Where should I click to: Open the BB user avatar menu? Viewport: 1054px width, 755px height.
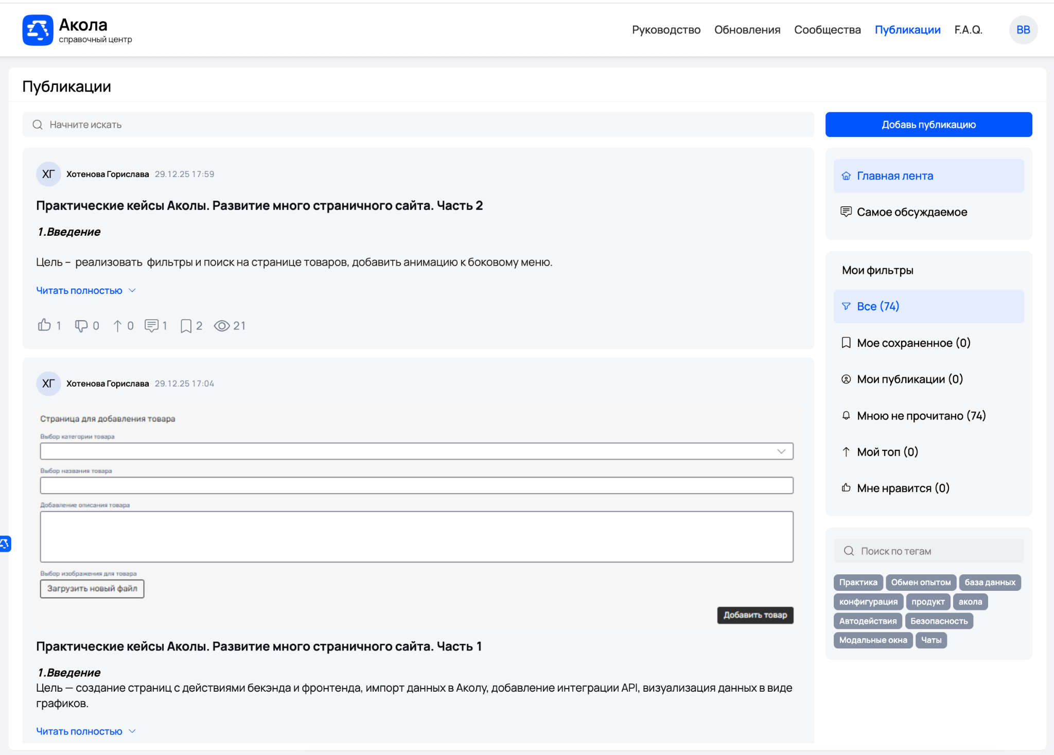pos(1023,30)
